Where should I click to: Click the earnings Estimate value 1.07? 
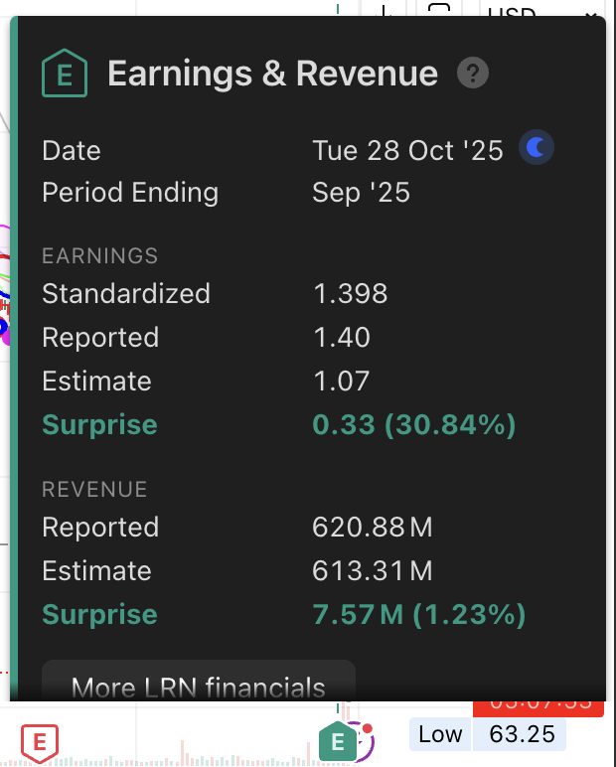pyautogui.click(x=341, y=382)
